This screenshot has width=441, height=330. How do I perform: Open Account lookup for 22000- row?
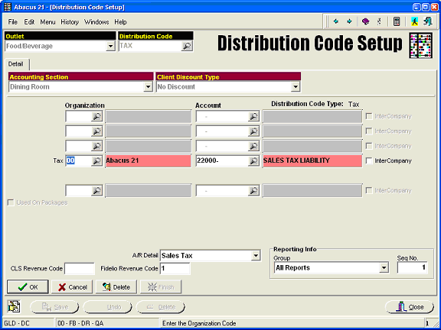click(x=253, y=160)
